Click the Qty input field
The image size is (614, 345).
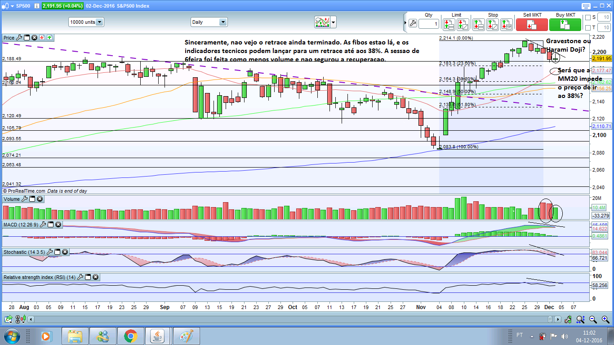click(x=429, y=24)
